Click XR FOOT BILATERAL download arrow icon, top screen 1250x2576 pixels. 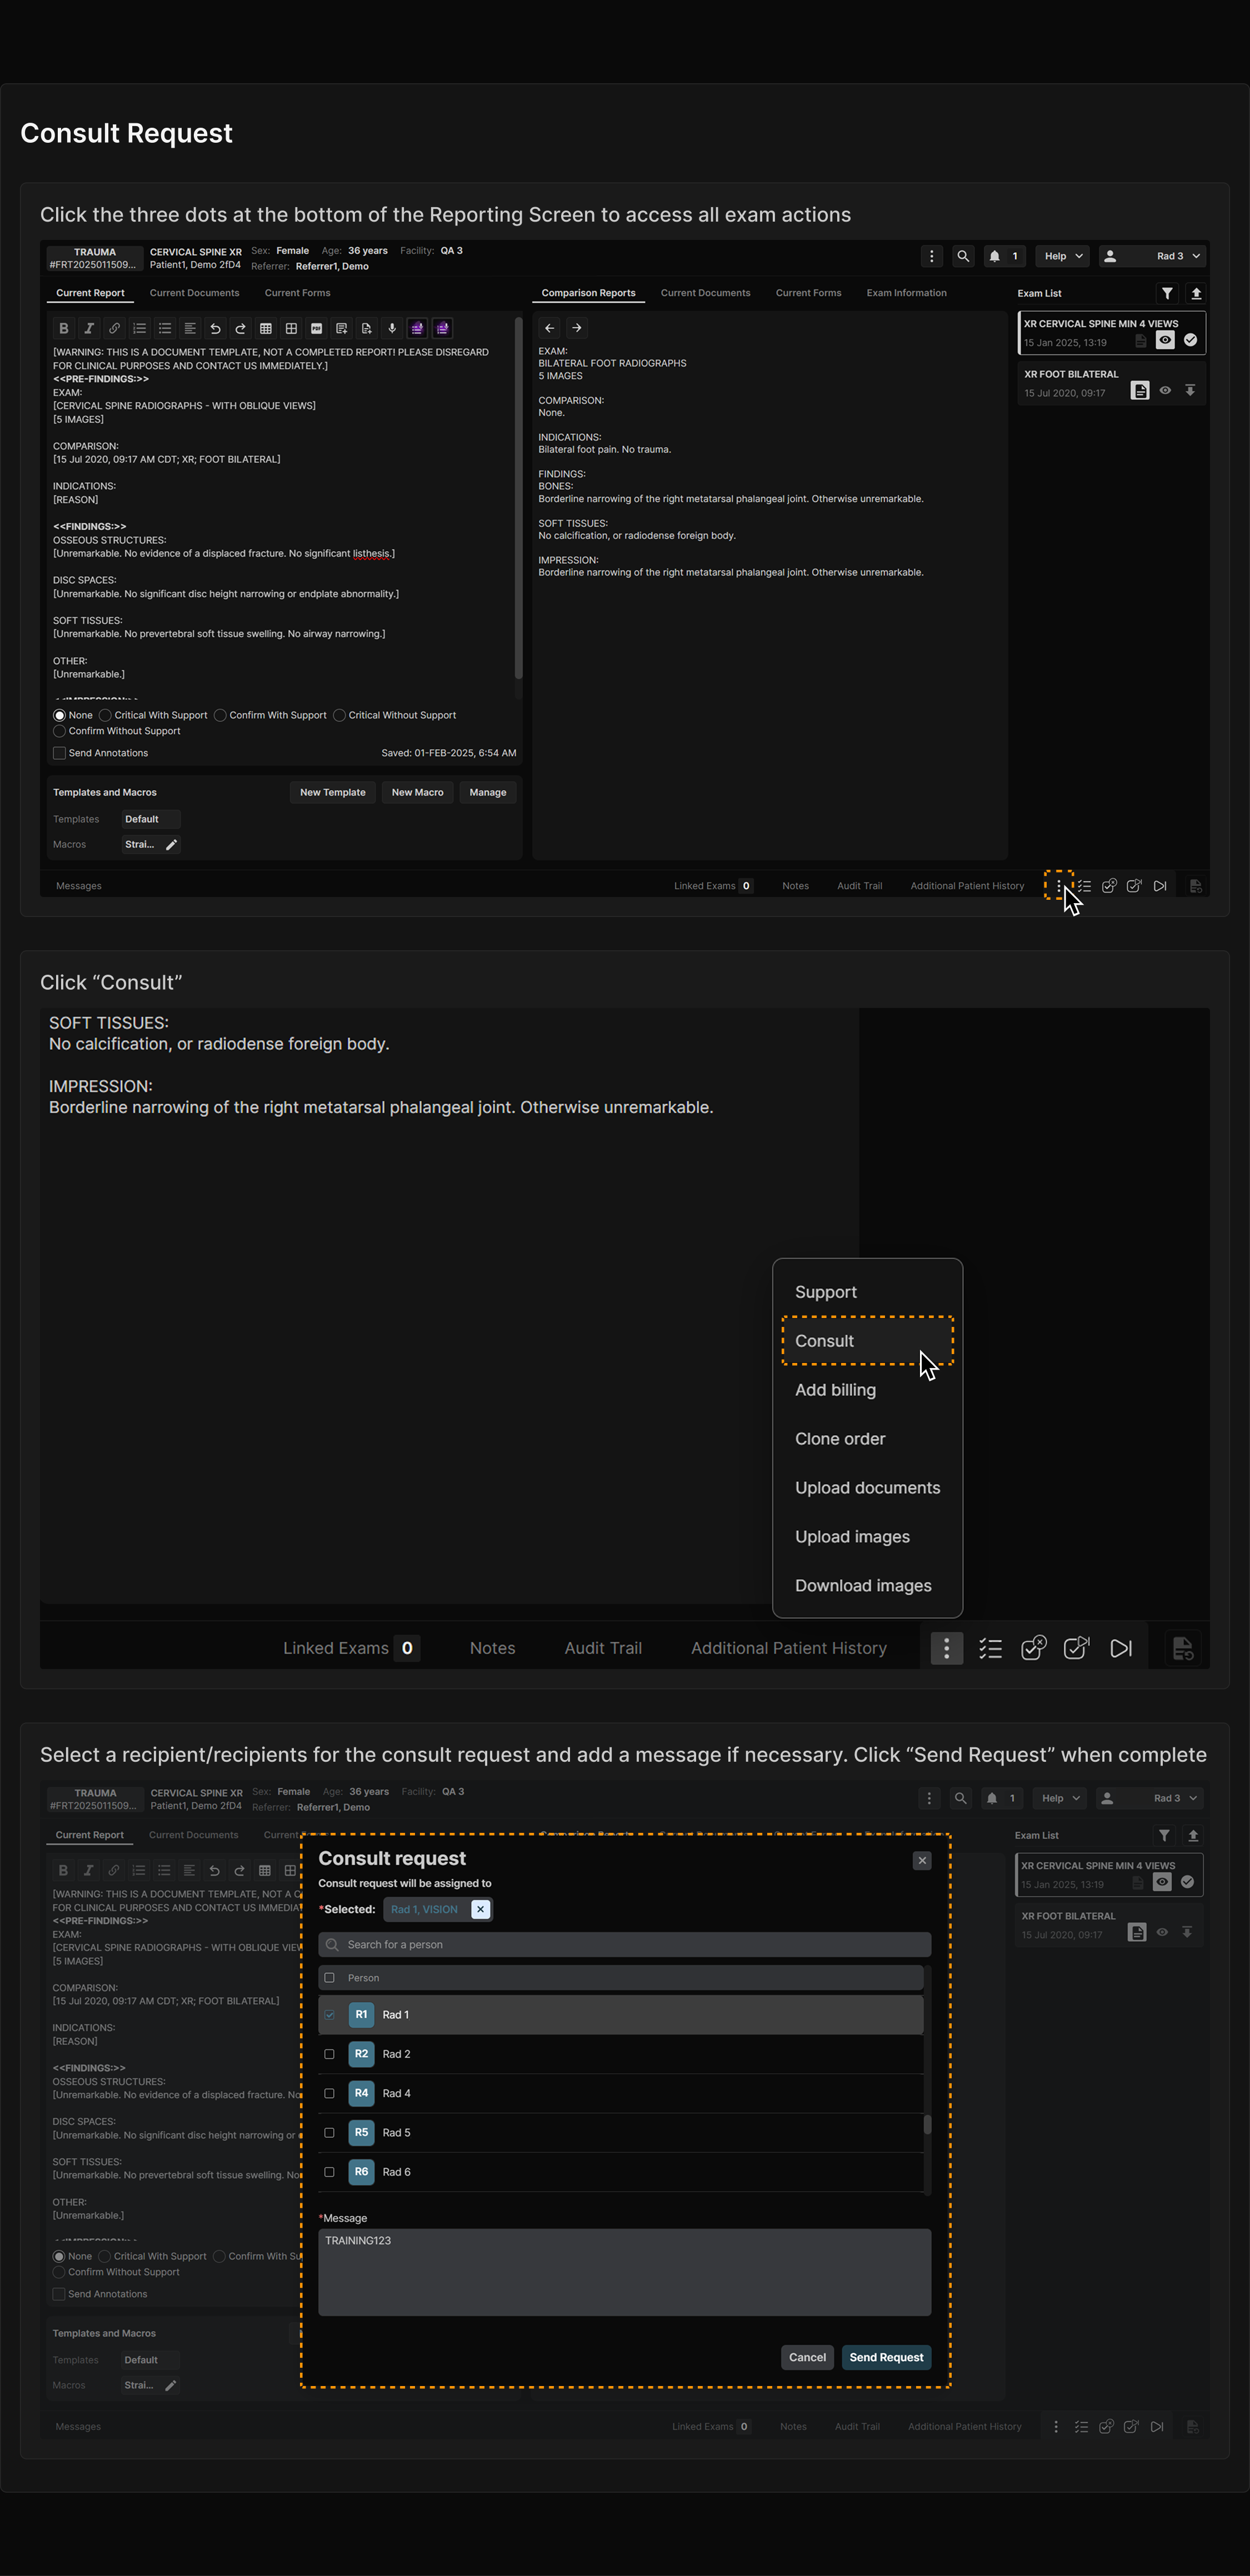(1190, 391)
